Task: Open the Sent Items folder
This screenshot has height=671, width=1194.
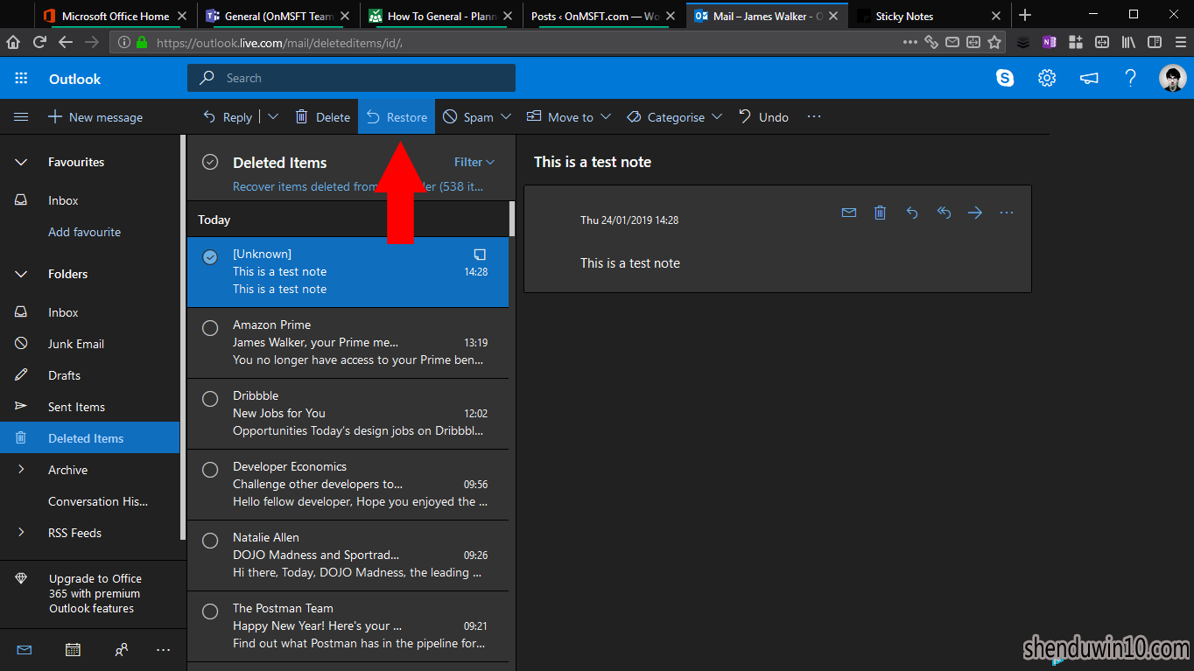Action: pyautogui.click(x=89, y=407)
